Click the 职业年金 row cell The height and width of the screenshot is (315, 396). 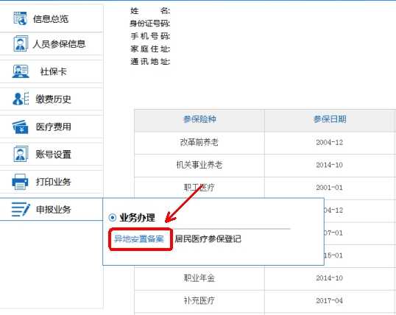pos(199,278)
